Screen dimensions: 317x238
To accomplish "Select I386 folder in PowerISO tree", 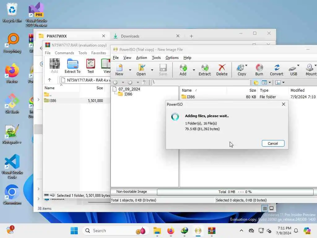I will tap(128, 94).
